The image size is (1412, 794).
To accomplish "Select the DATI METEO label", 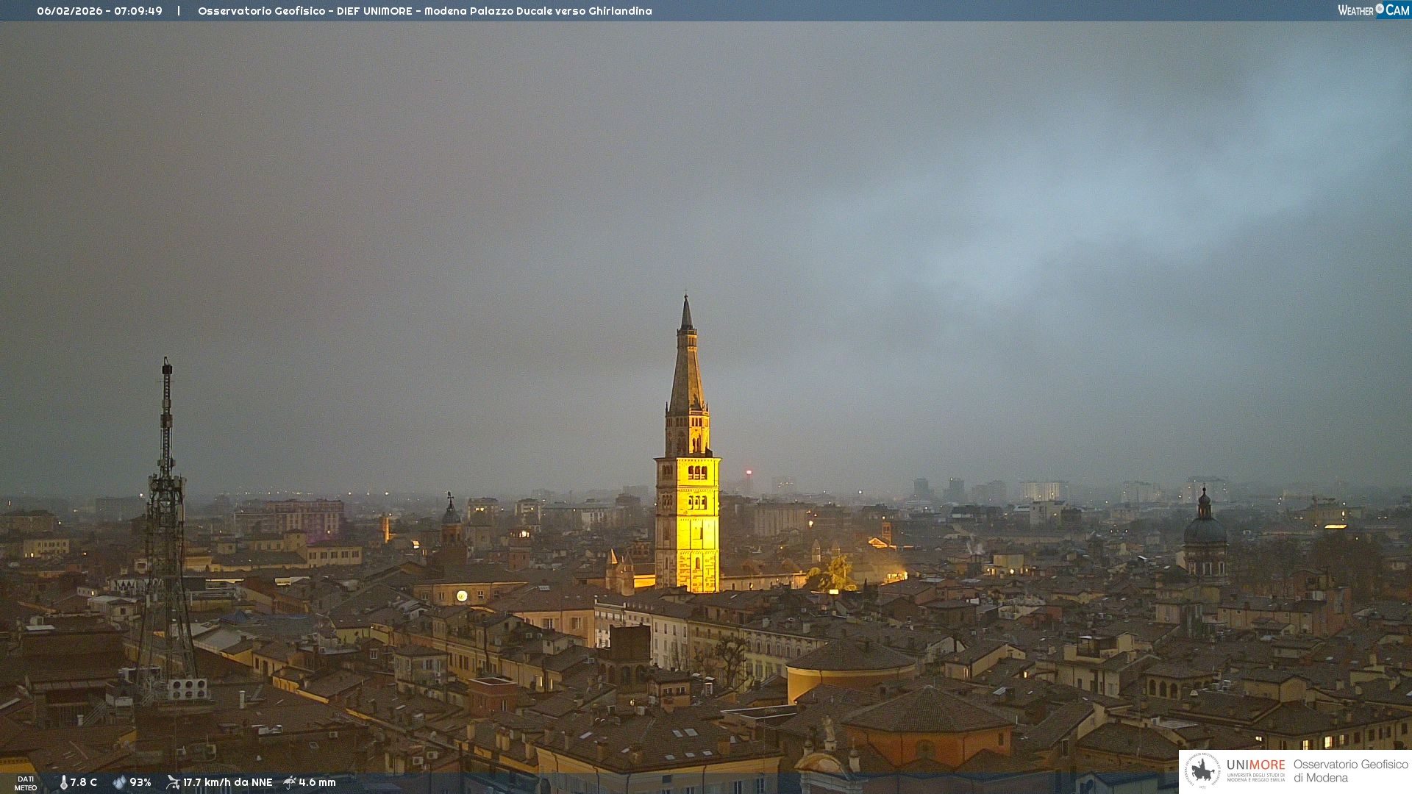I will [26, 783].
